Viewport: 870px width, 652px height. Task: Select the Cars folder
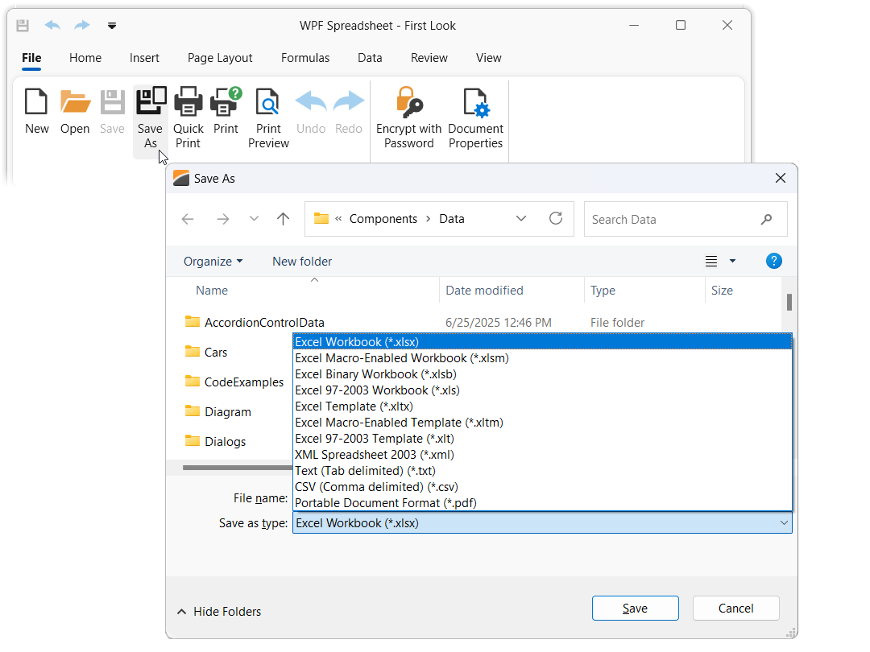pos(206,352)
